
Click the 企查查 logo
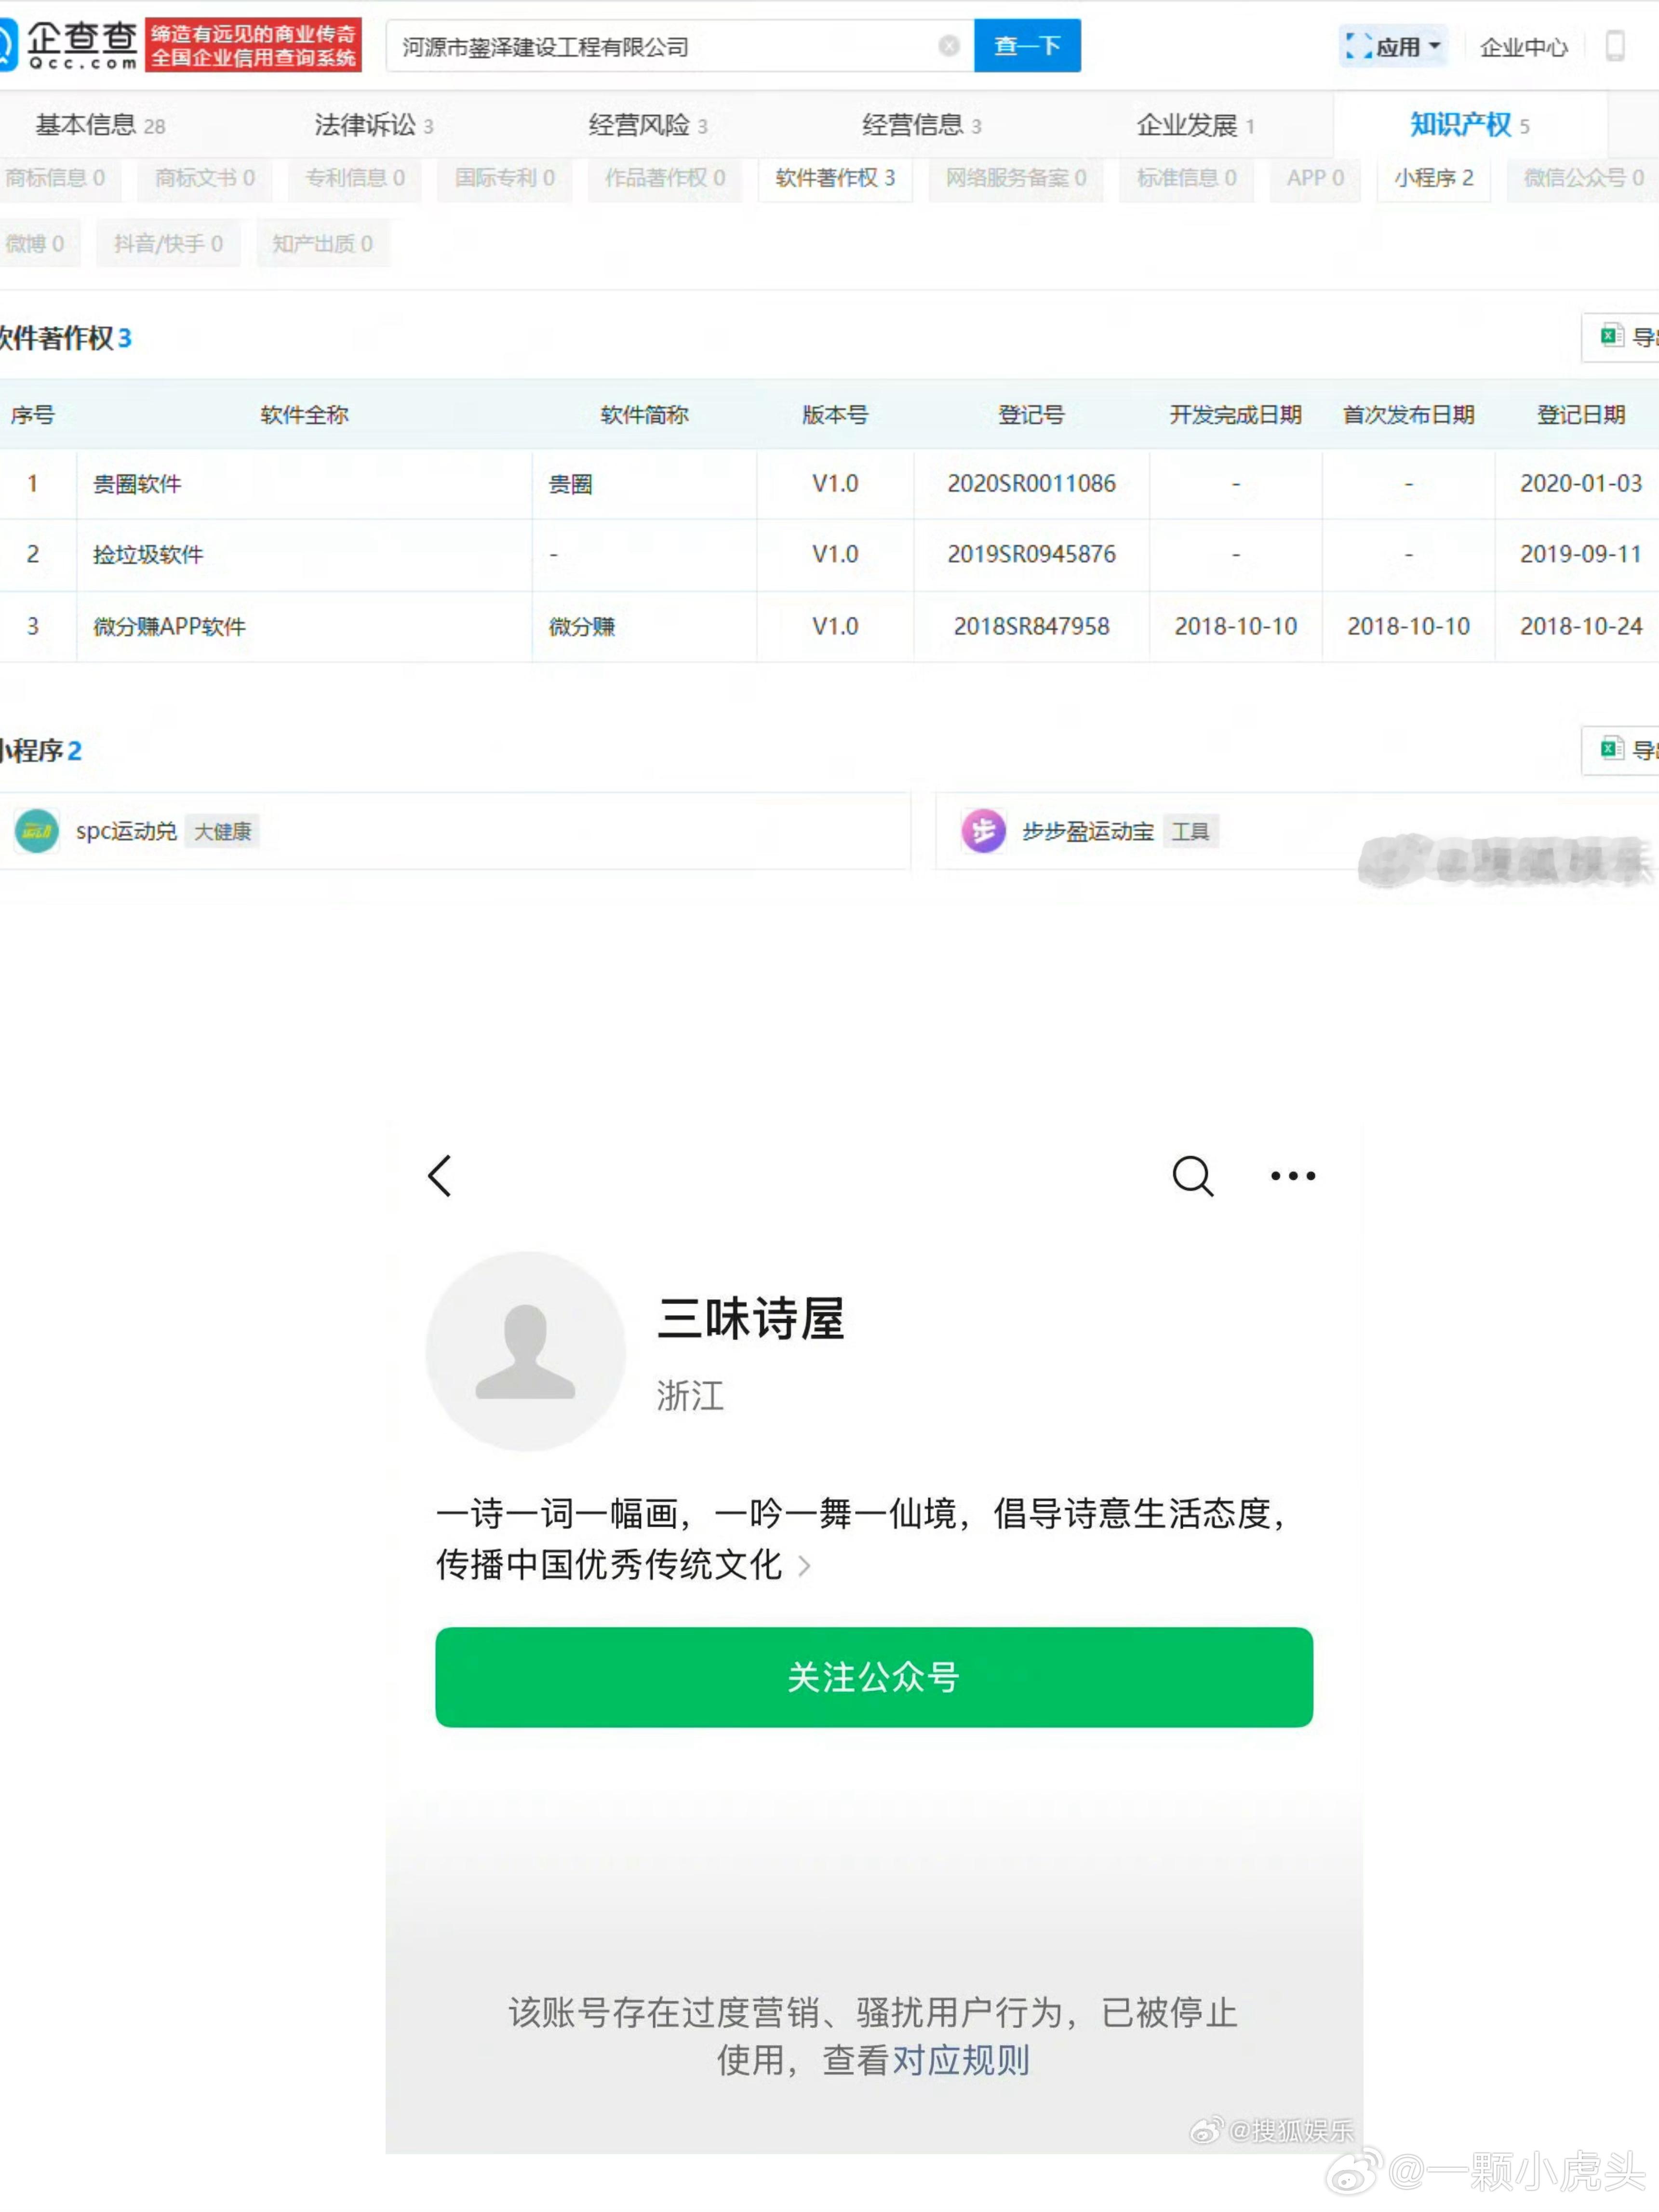pyautogui.click(x=70, y=45)
